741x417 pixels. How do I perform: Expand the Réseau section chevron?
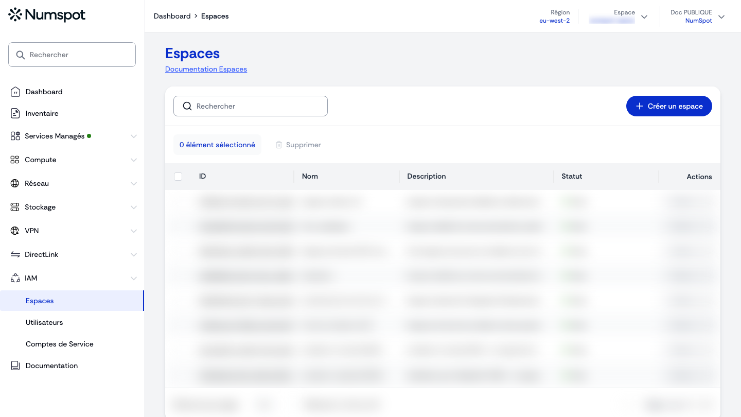tap(134, 184)
